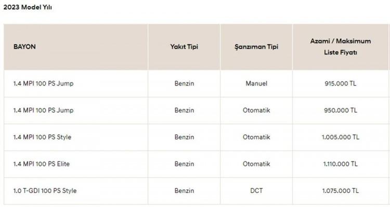Select the 915.000 TL price cell
The width and height of the screenshot is (390, 207).
340,84
